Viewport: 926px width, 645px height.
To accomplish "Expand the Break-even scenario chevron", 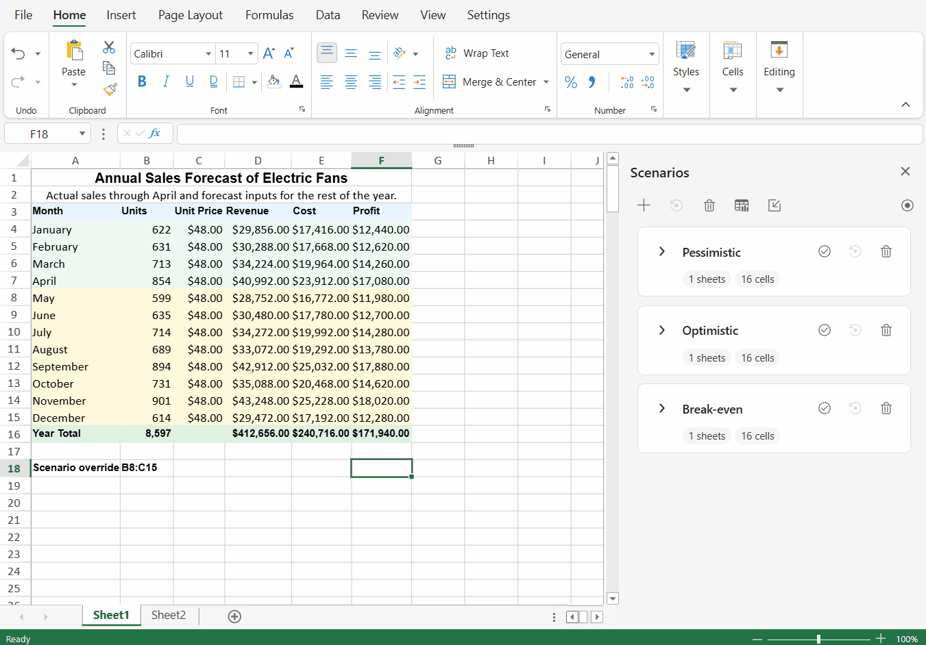I will click(x=662, y=409).
